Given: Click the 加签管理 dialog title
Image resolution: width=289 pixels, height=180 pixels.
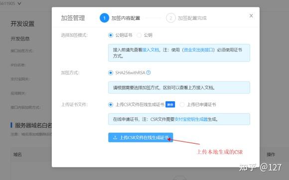Looking at the screenshot, I should coord(73,18).
